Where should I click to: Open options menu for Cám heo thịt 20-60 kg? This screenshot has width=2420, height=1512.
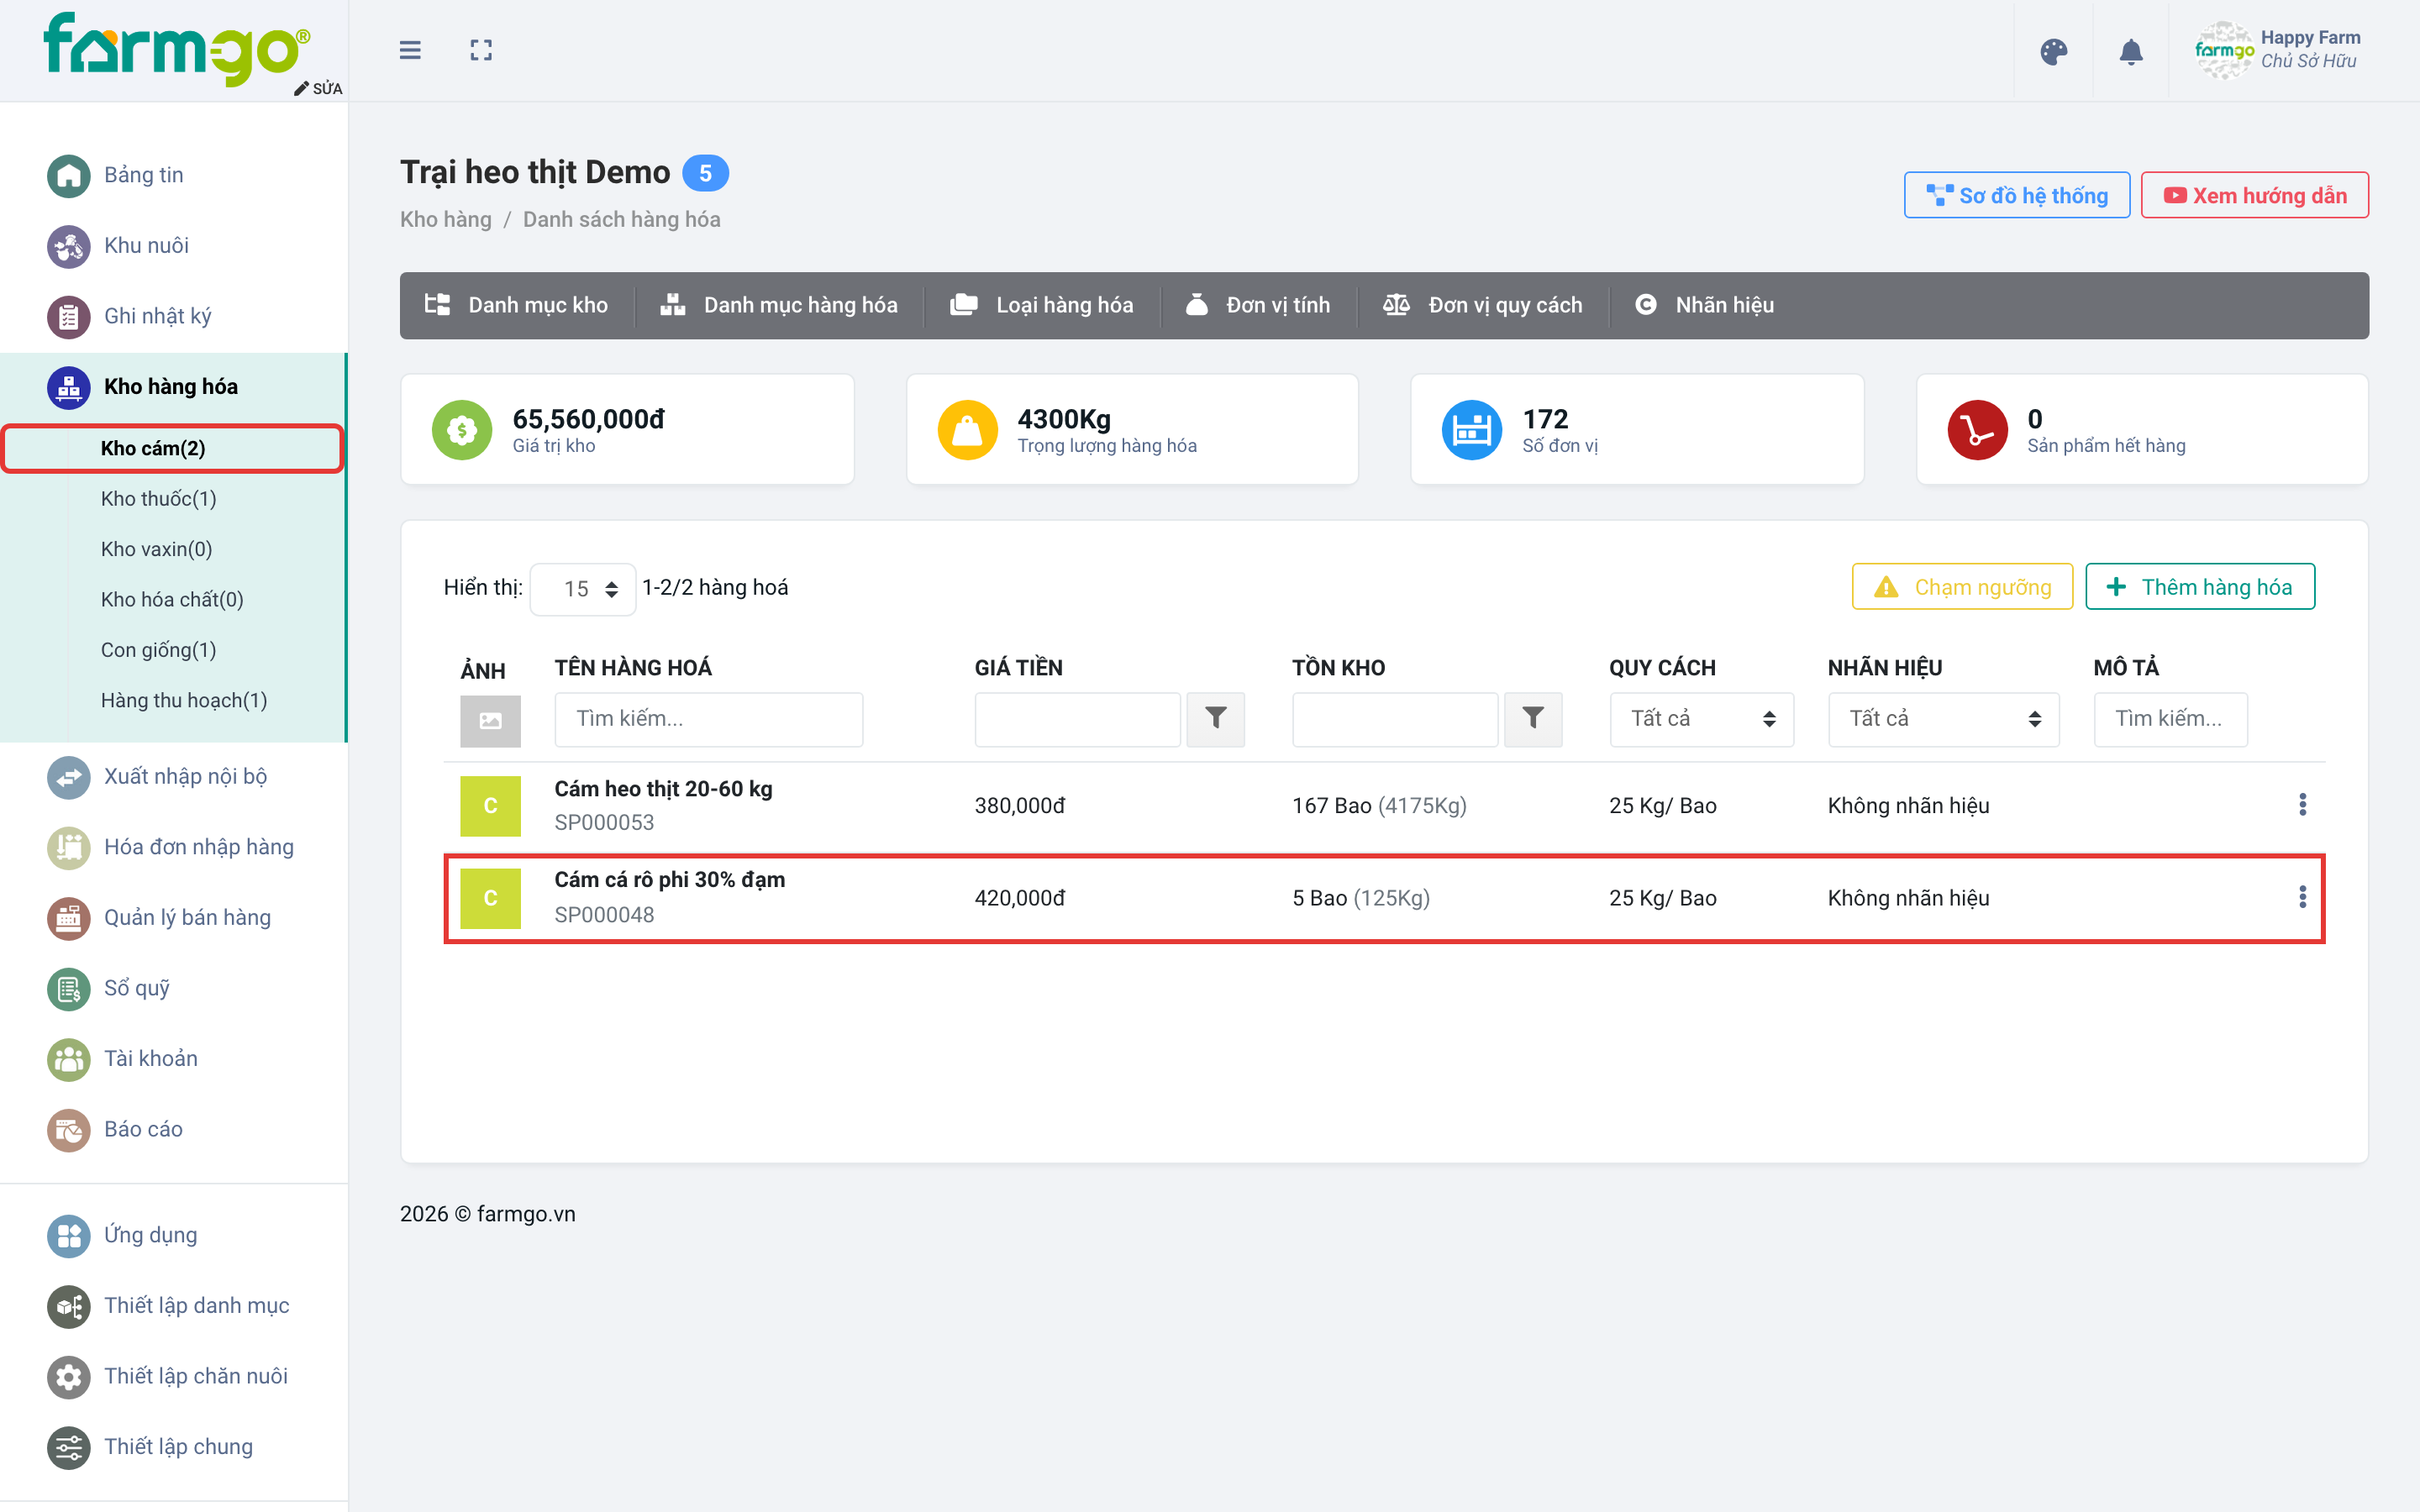pos(2302,805)
